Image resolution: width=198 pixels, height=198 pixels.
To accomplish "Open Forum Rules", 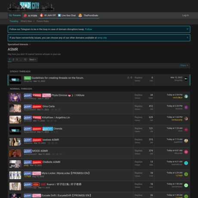I will pyautogui.click(x=43, y=21).
